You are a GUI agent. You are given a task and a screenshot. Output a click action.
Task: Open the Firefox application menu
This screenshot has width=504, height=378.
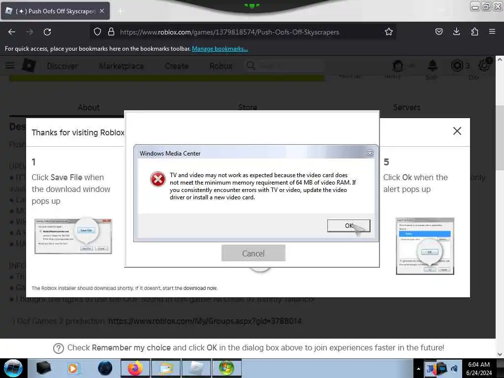pos(492,31)
